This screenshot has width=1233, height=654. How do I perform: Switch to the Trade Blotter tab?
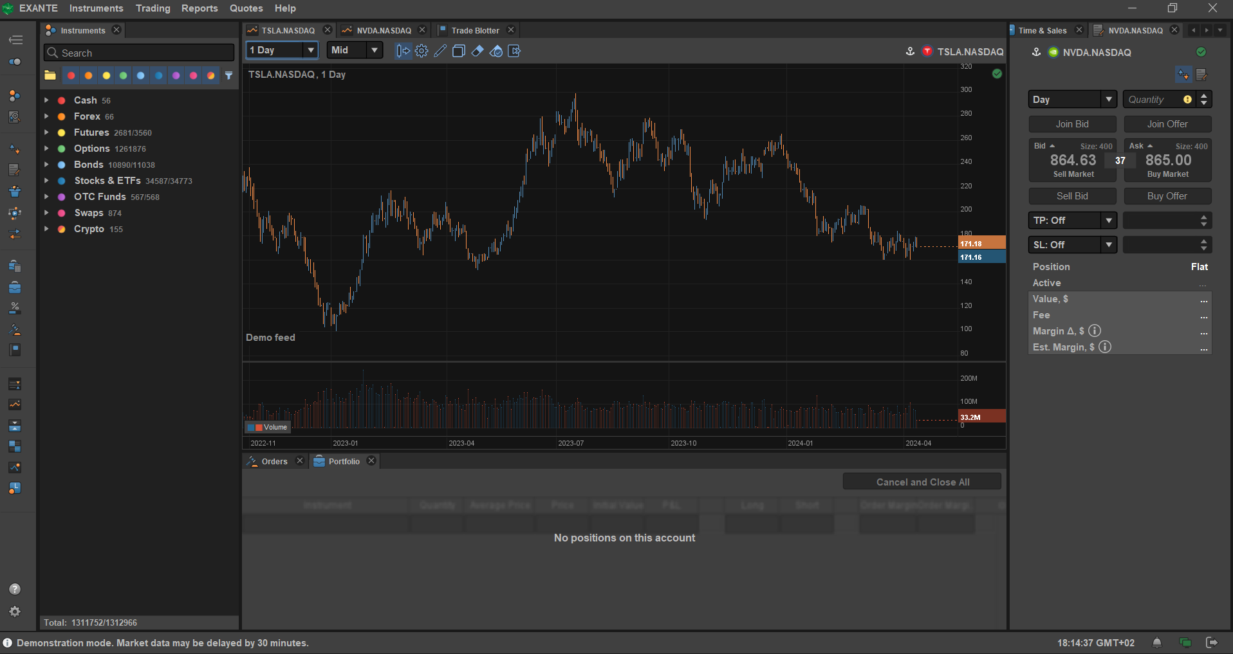tap(475, 30)
